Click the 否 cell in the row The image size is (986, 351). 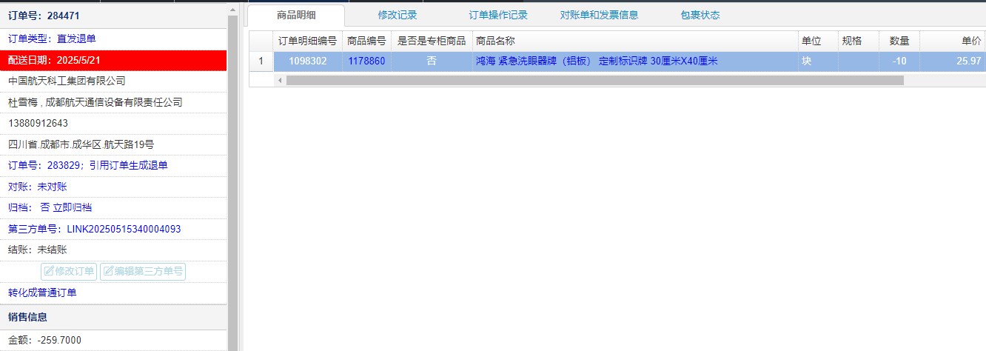[432, 61]
